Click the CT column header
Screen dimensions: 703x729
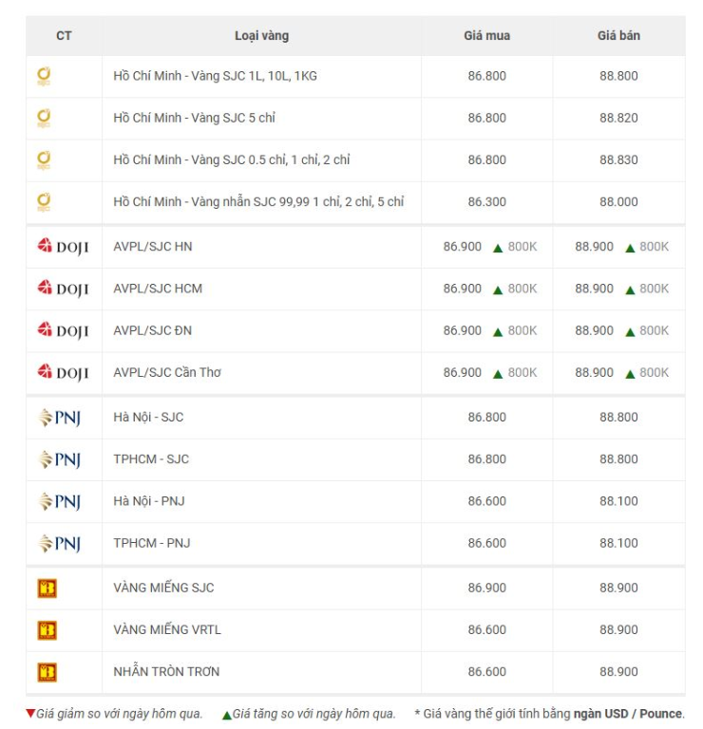(x=64, y=36)
